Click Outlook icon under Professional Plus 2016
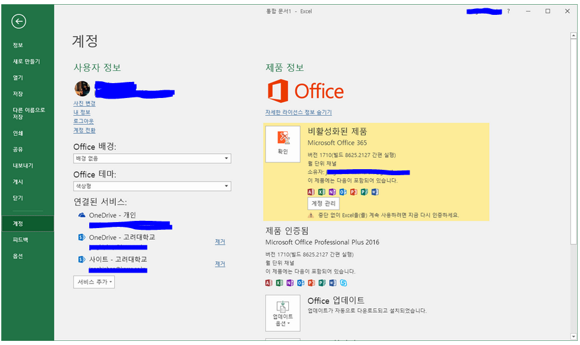The image size is (580, 345). pos(301,283)
